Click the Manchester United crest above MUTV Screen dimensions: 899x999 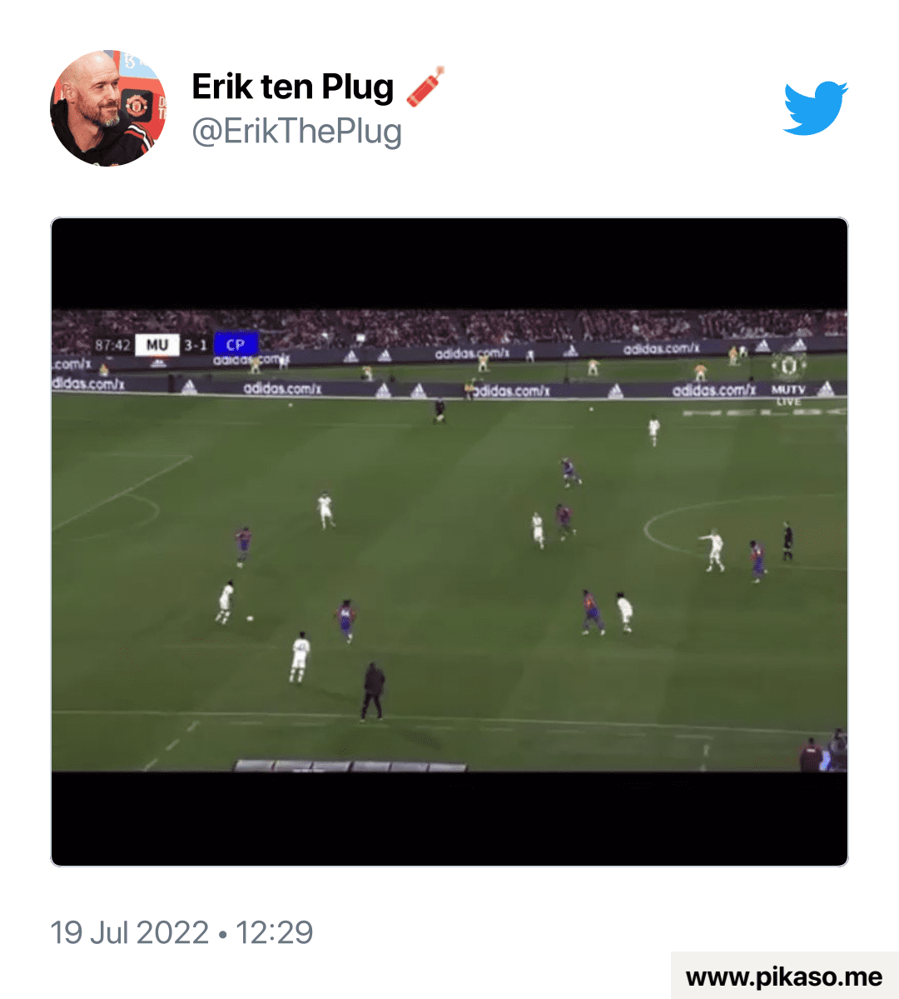click(x=789, y=367)
